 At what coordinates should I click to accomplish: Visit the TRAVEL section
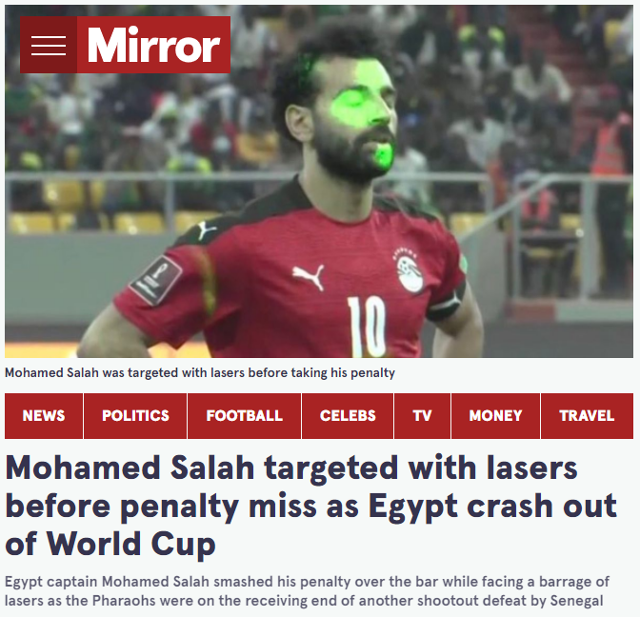587,416
